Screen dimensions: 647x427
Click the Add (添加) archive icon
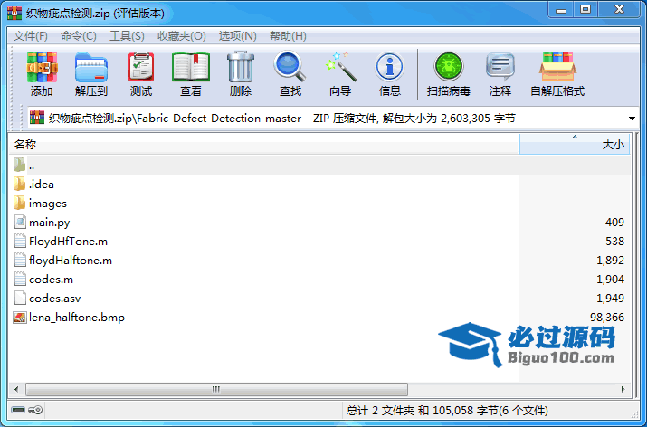click(x=42, y=67)
